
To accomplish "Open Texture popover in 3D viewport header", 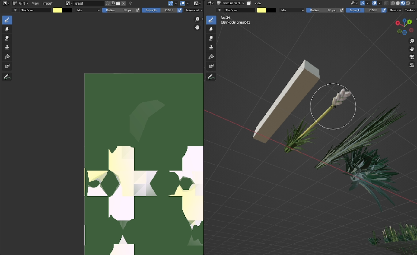I will (410, 10).
